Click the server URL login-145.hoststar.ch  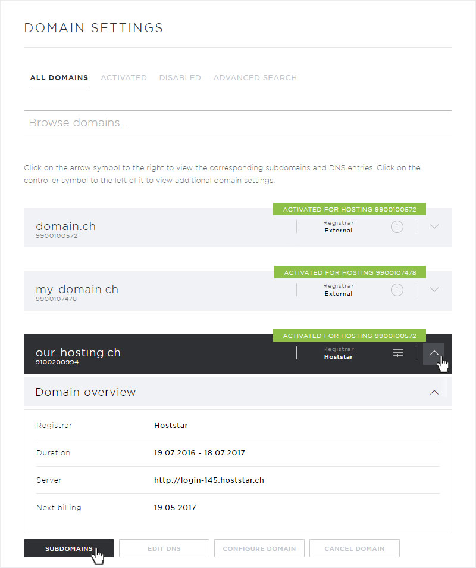tap(209, 480)
